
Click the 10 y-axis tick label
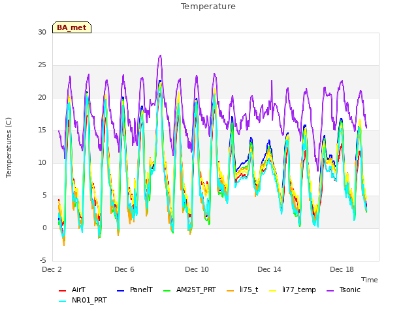pyautogui.click(x=42, y=162)
